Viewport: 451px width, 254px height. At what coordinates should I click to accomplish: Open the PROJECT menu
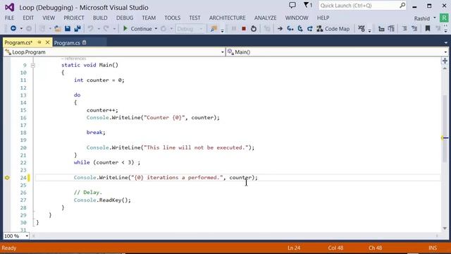tap(73, 18)
